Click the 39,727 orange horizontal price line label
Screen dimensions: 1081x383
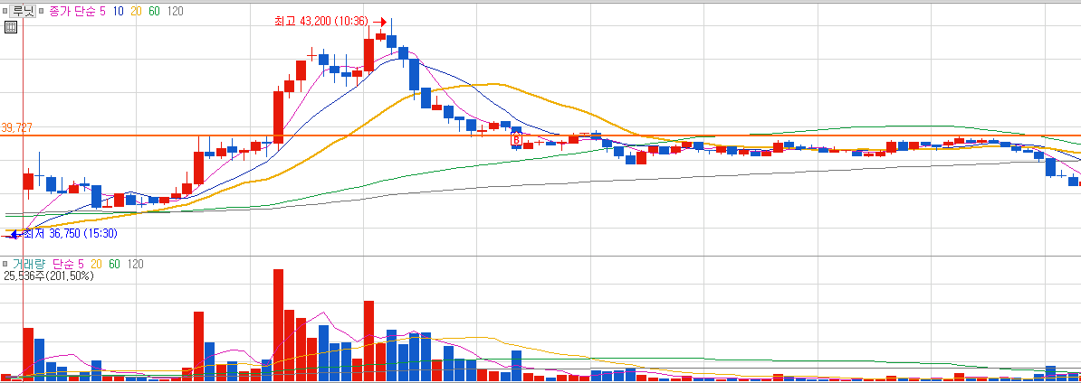[16, 128]
